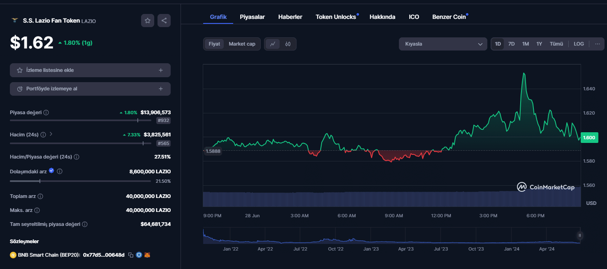Open the three-dots chart options menu
607x269 pixels.
[597, 44]
